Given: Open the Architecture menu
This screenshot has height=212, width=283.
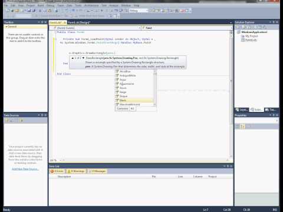Looking at the screenshot, I should click(91, 5).
